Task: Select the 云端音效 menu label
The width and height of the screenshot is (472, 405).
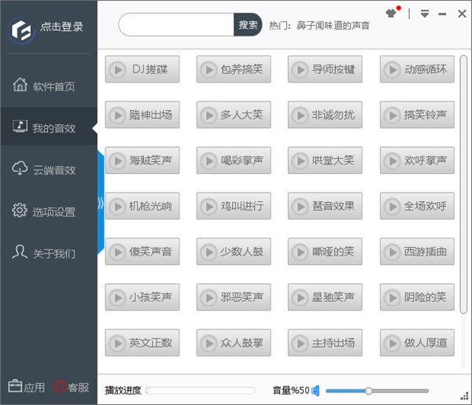Action: click(x=54, y=171)
